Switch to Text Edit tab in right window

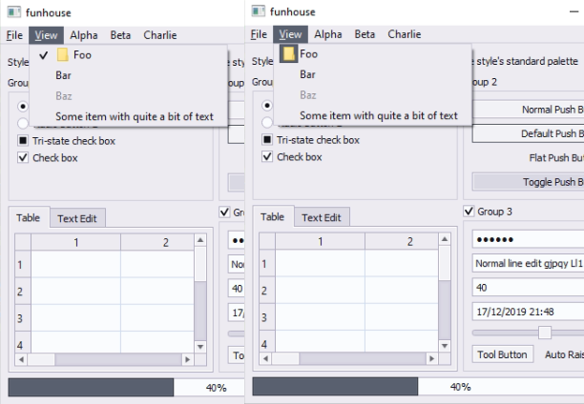pos(322,217)
